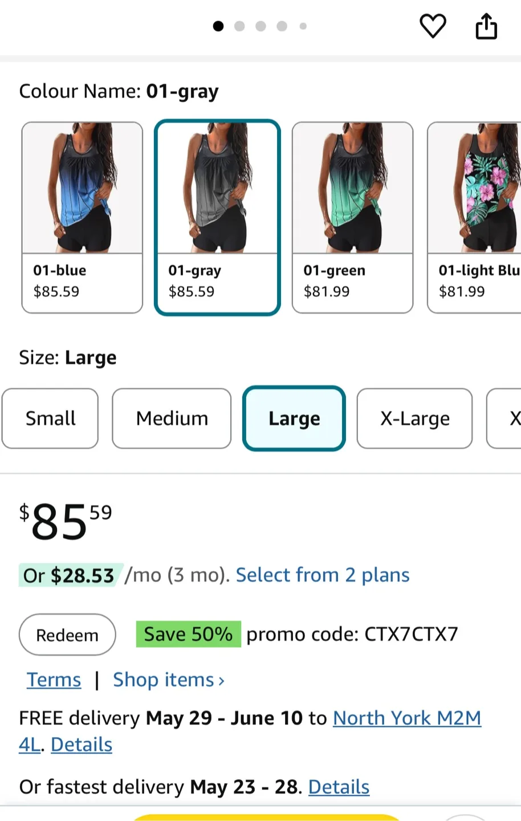This screenshot has height=821, width=521.
Task: Click the third carousel navigation dot
Action: point(260,26)
